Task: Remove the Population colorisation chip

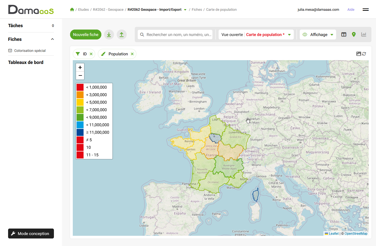Action: tap(132, 54)
